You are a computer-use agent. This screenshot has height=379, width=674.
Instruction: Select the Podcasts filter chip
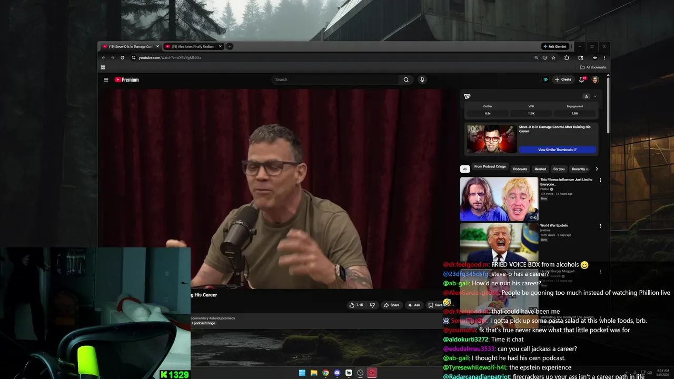[520, 169]
